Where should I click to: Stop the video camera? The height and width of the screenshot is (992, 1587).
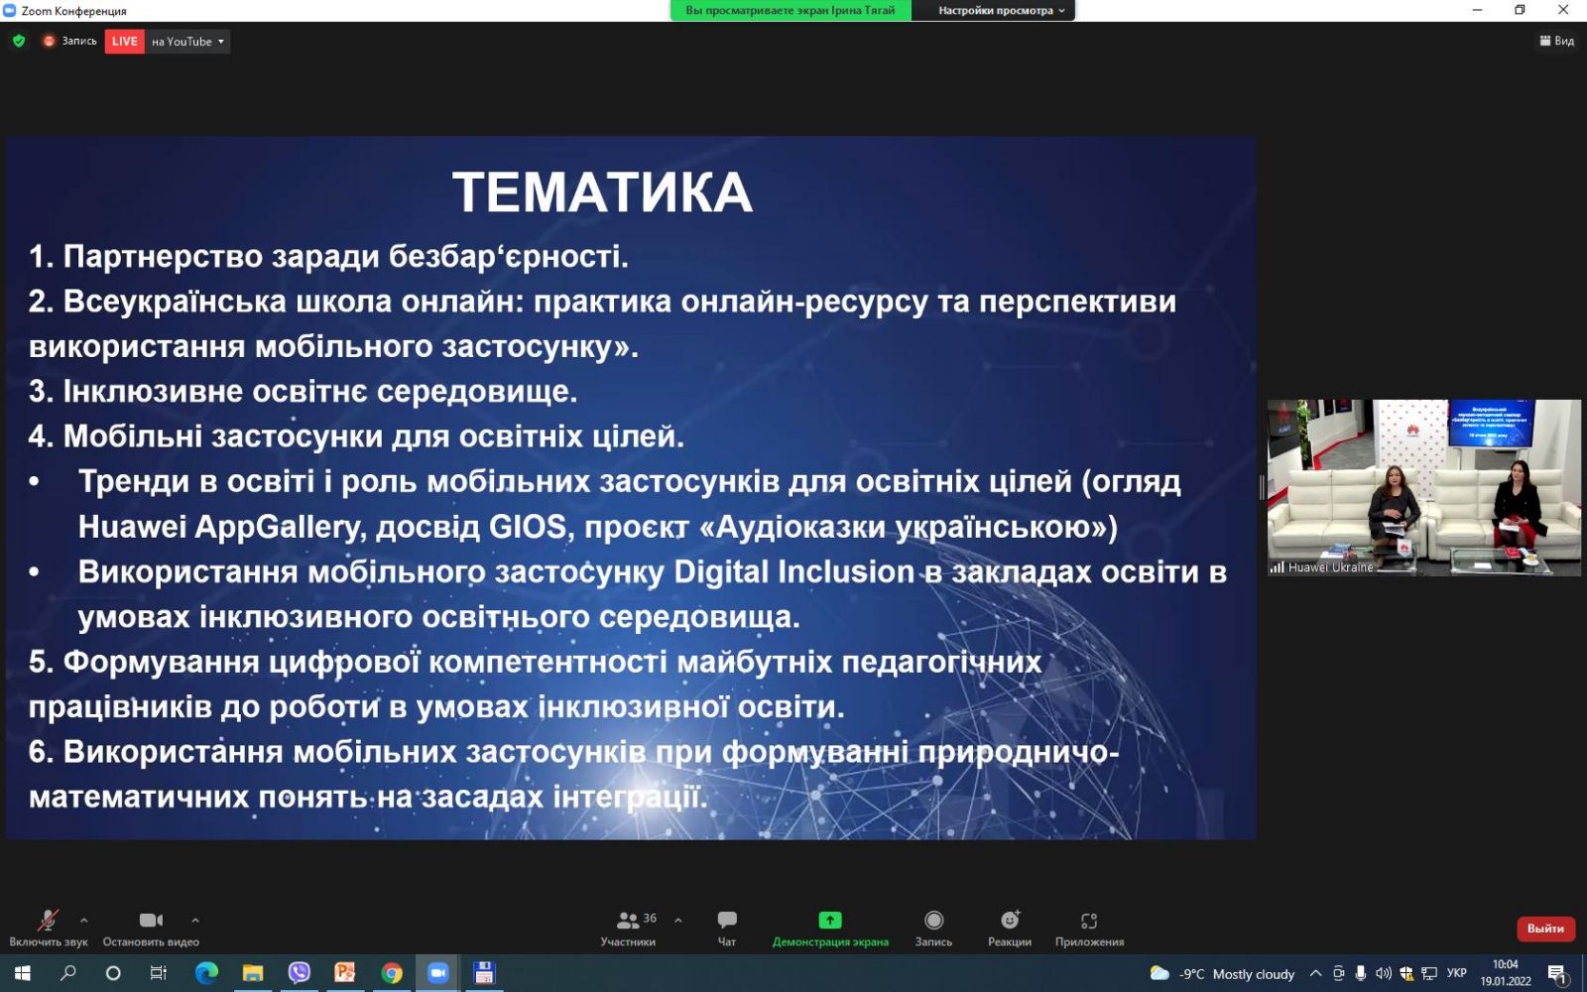coord(151,921)
